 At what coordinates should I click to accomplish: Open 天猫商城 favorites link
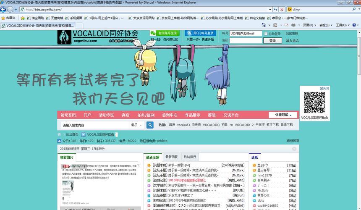tap(55, 18)
